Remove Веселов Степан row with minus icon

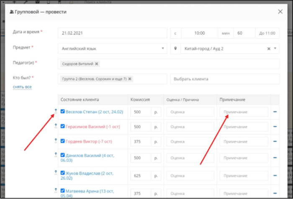pos(275,112)
